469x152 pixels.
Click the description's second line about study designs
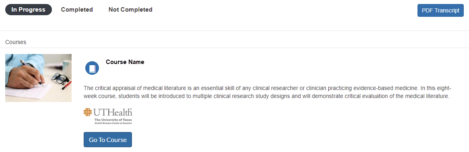tap(267, 96)
